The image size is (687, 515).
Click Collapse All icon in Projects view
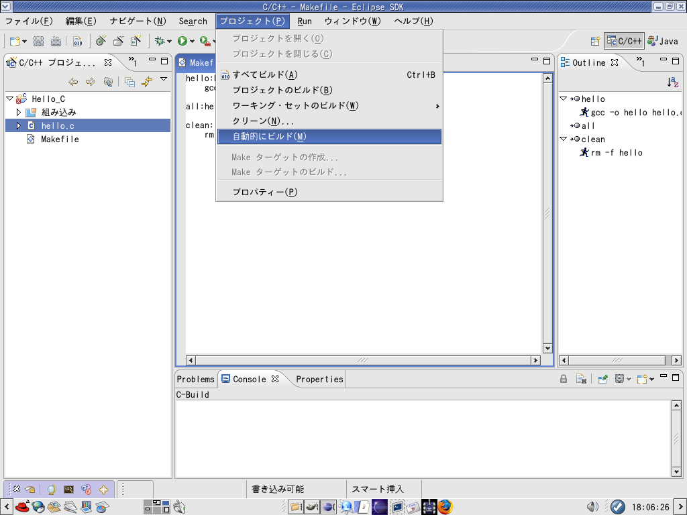click(x=129, y=82)
